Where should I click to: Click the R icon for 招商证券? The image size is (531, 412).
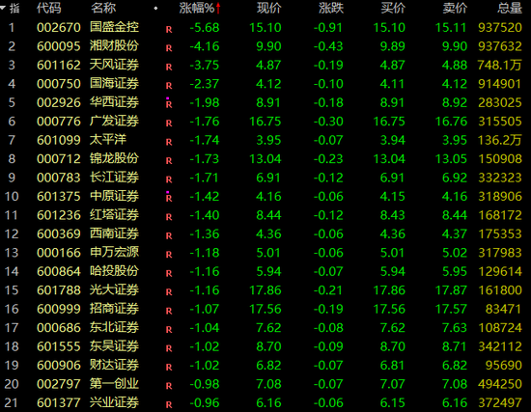[169, 311]
